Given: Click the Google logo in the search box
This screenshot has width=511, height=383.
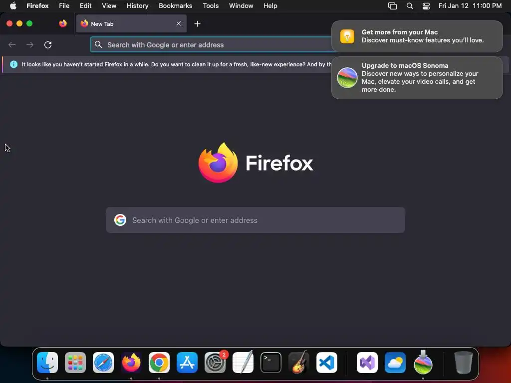Looking at the screenshot, I should tap(120, 220).
